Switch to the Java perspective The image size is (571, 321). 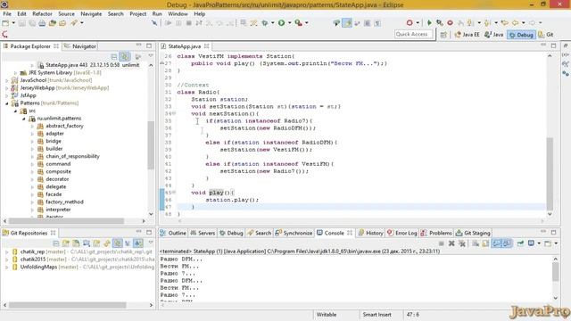(493, 35)
